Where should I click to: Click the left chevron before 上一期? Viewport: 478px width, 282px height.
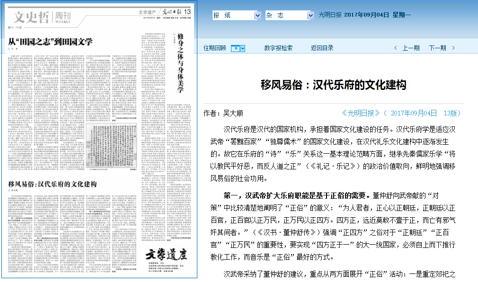click(396, 48)
